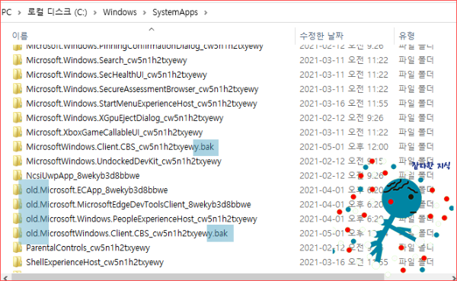Image resolution: width=457 pixels, height=281 pixels.
Task: Click date 2021-03-16 오전 11:55 of StartMenuExperienceHost
Action: coord(344,104)
